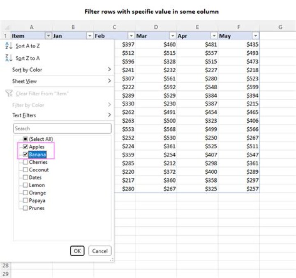Check the Lemon checkbox

pyautogui.click(x=25, y=185)
